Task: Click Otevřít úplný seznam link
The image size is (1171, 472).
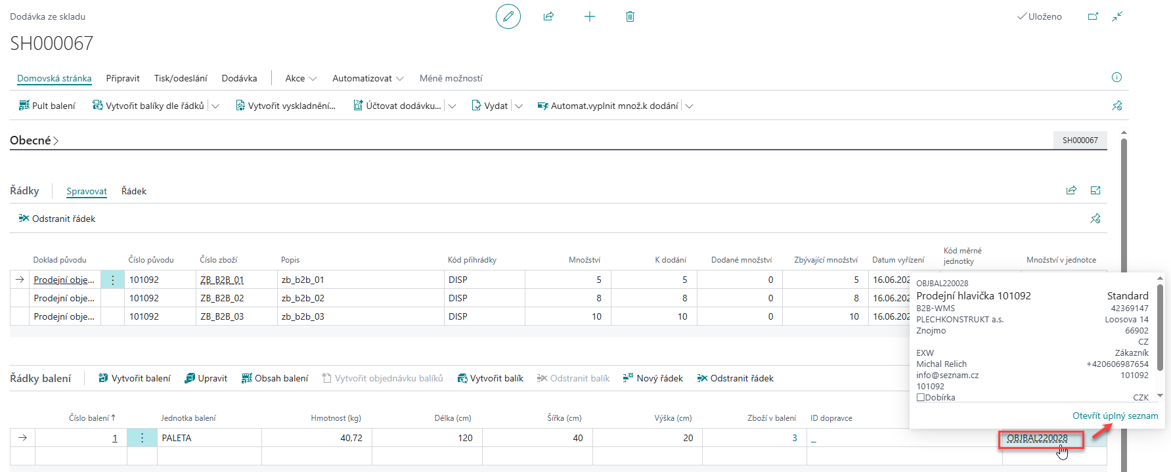Action: point(1115,416)
